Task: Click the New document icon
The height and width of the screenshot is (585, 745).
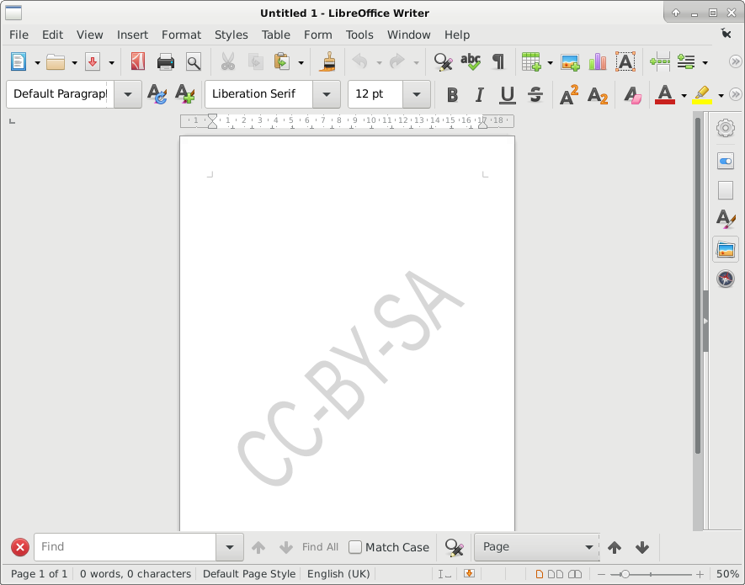Action: (18, 61)
